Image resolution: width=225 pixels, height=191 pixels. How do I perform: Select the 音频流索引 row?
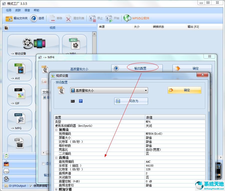[130, 186]
